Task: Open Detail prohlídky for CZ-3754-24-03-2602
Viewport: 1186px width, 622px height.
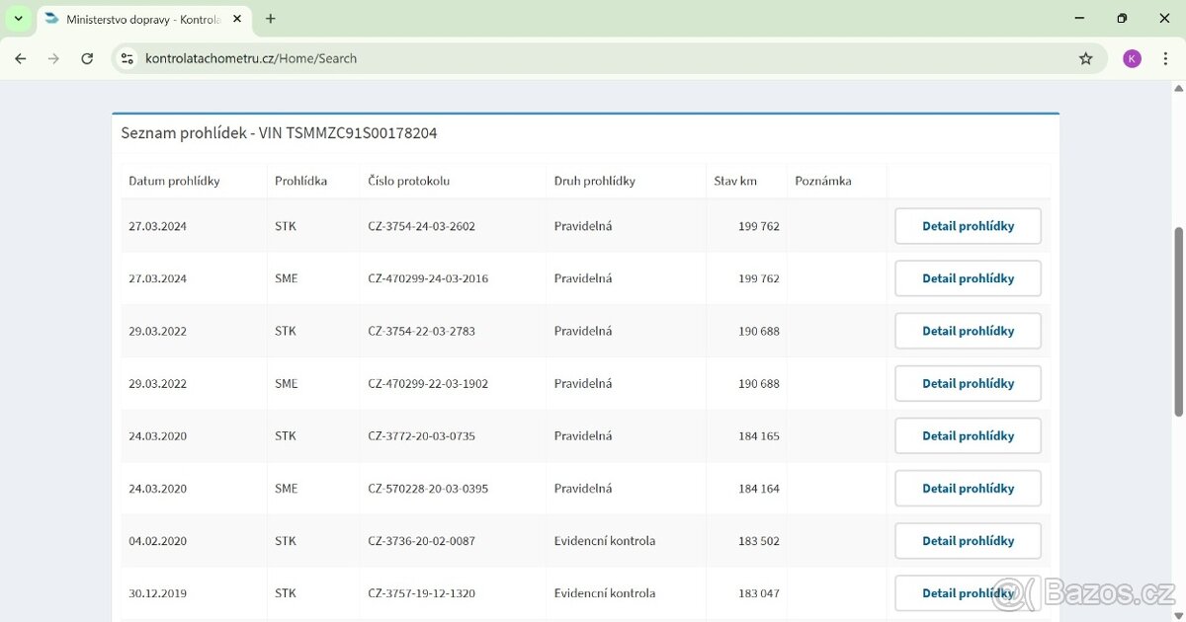Action: (968, 226)
